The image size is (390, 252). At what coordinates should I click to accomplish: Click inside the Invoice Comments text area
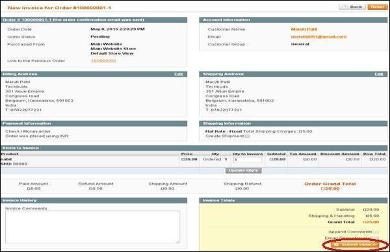92,227
